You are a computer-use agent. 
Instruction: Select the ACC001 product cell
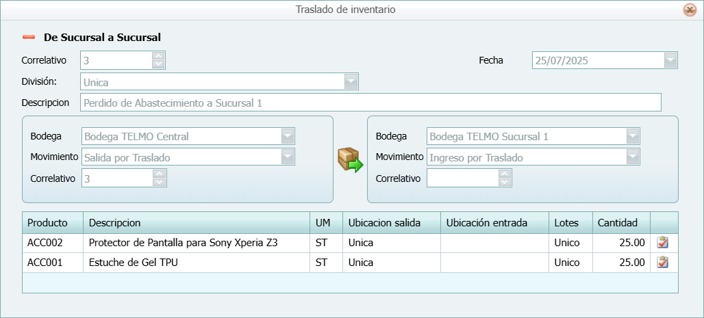(x=53, y=263)
